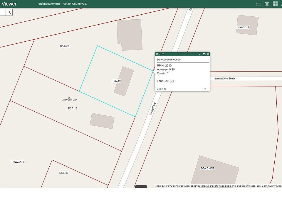Open the Legend panel icon
282x211 pixels.
tap(259, 4)
